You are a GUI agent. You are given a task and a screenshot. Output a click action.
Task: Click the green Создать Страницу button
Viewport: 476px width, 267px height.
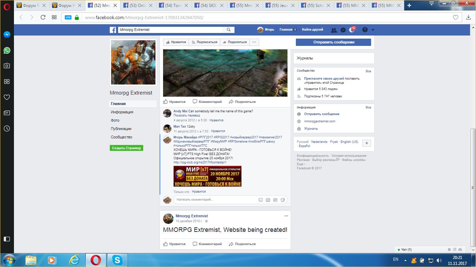pos(126,148)
